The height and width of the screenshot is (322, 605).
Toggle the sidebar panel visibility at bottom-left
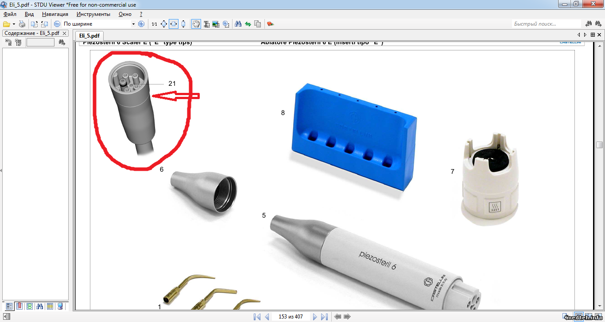pyautogui.click(x=6, y=316)
